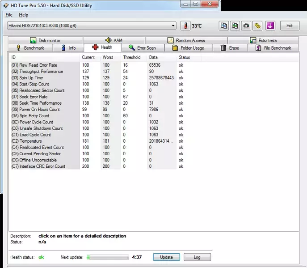
Task: Switch to the AAM tab
Action: click(114, 40)
